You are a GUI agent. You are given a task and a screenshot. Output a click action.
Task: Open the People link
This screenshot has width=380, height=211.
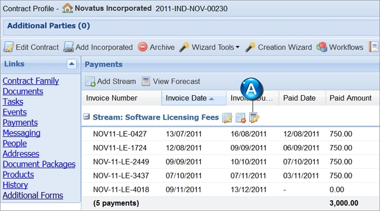[x=15, y=143]
